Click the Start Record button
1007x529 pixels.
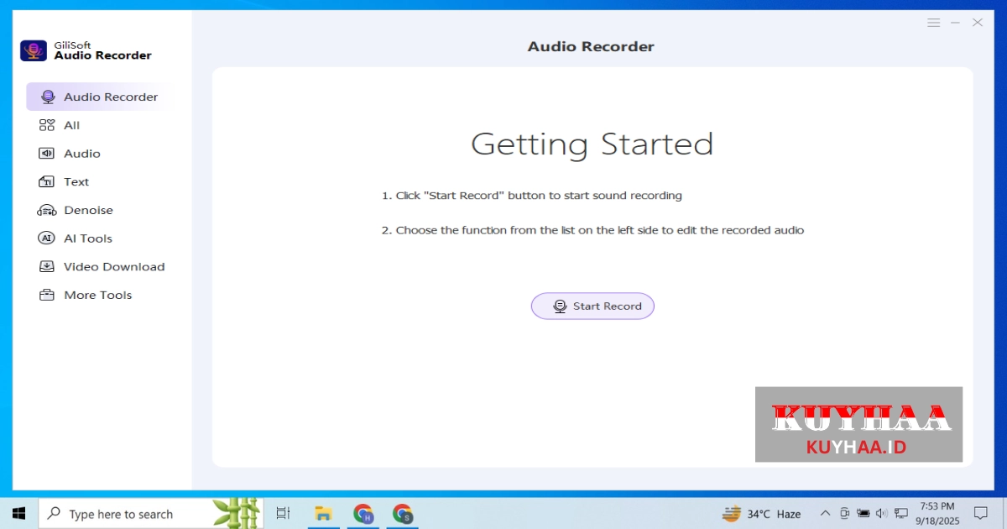592,306
